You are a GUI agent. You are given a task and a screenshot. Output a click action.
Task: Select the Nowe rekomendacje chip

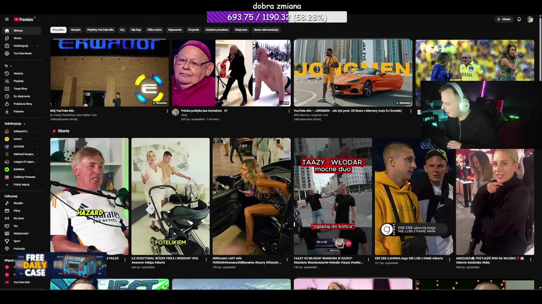pos(266,30)
